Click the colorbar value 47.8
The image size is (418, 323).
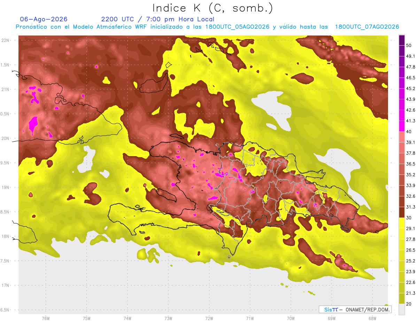click(410, 67)
